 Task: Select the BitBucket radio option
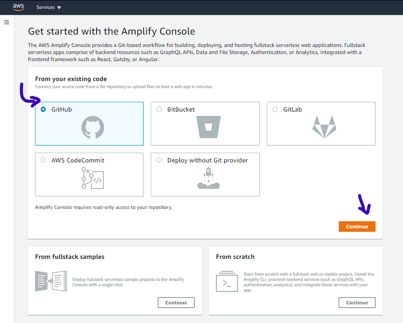159,109
